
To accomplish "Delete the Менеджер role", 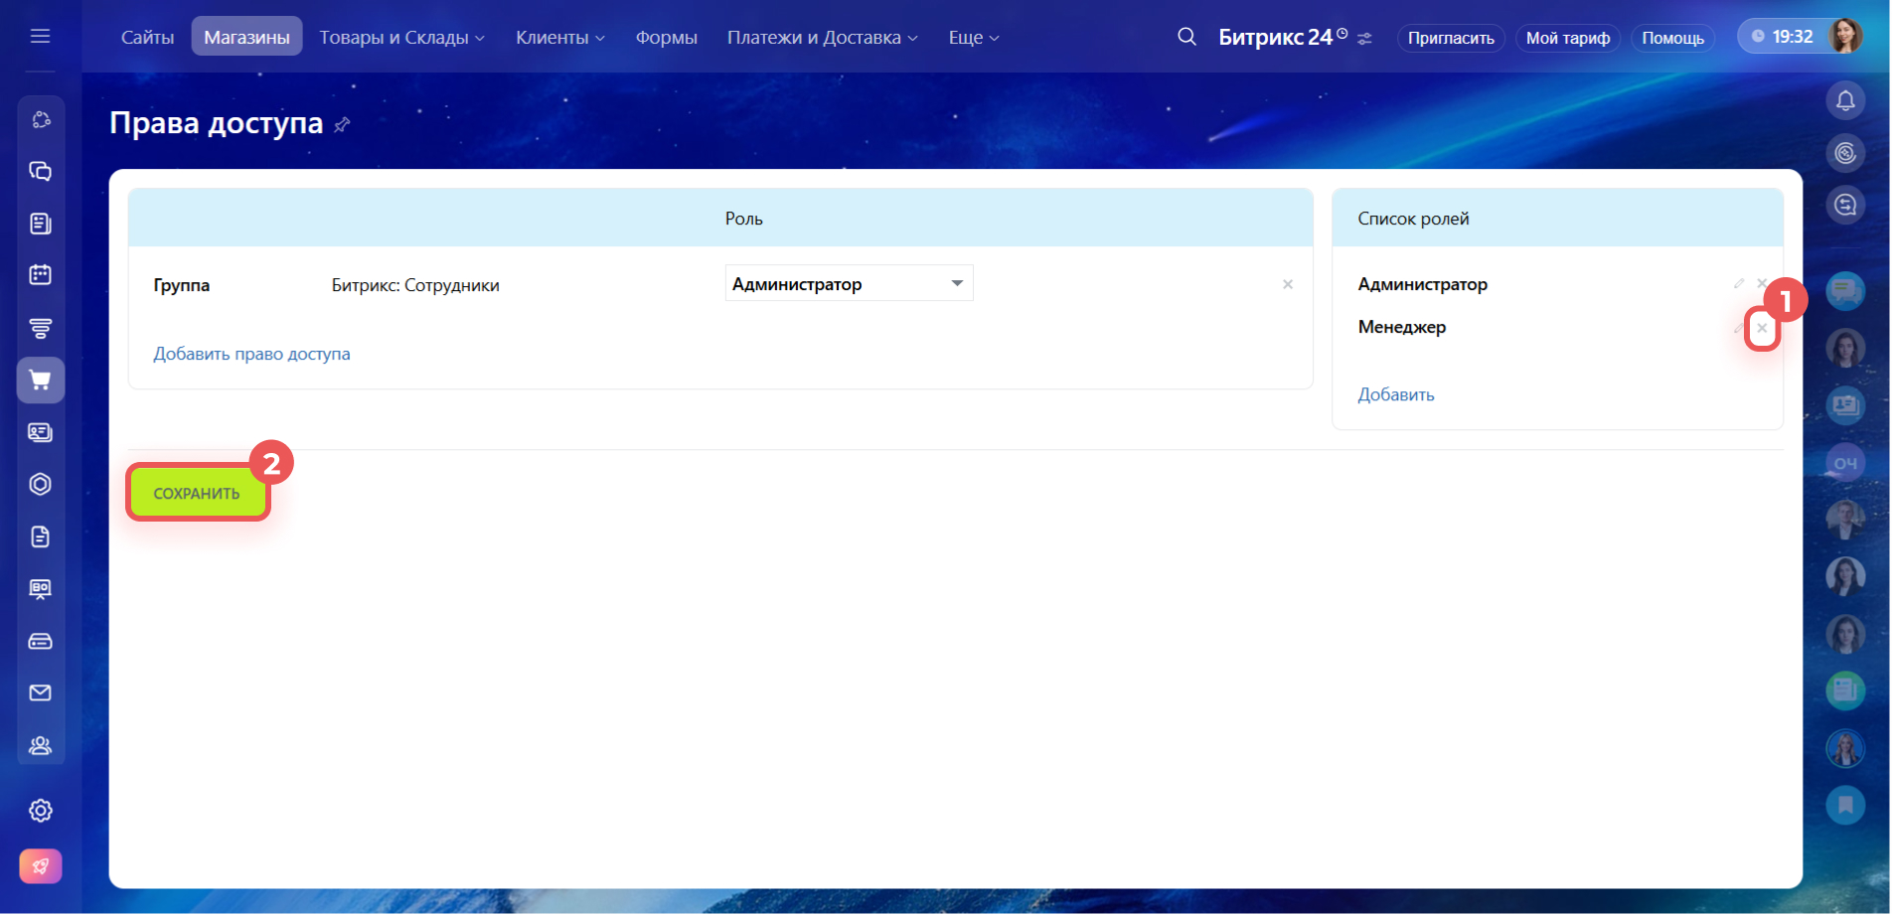I will (x=1762, y=328).
